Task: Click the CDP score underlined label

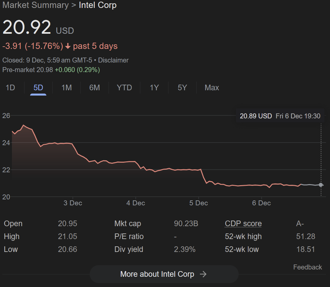Action: pos(243,224)
